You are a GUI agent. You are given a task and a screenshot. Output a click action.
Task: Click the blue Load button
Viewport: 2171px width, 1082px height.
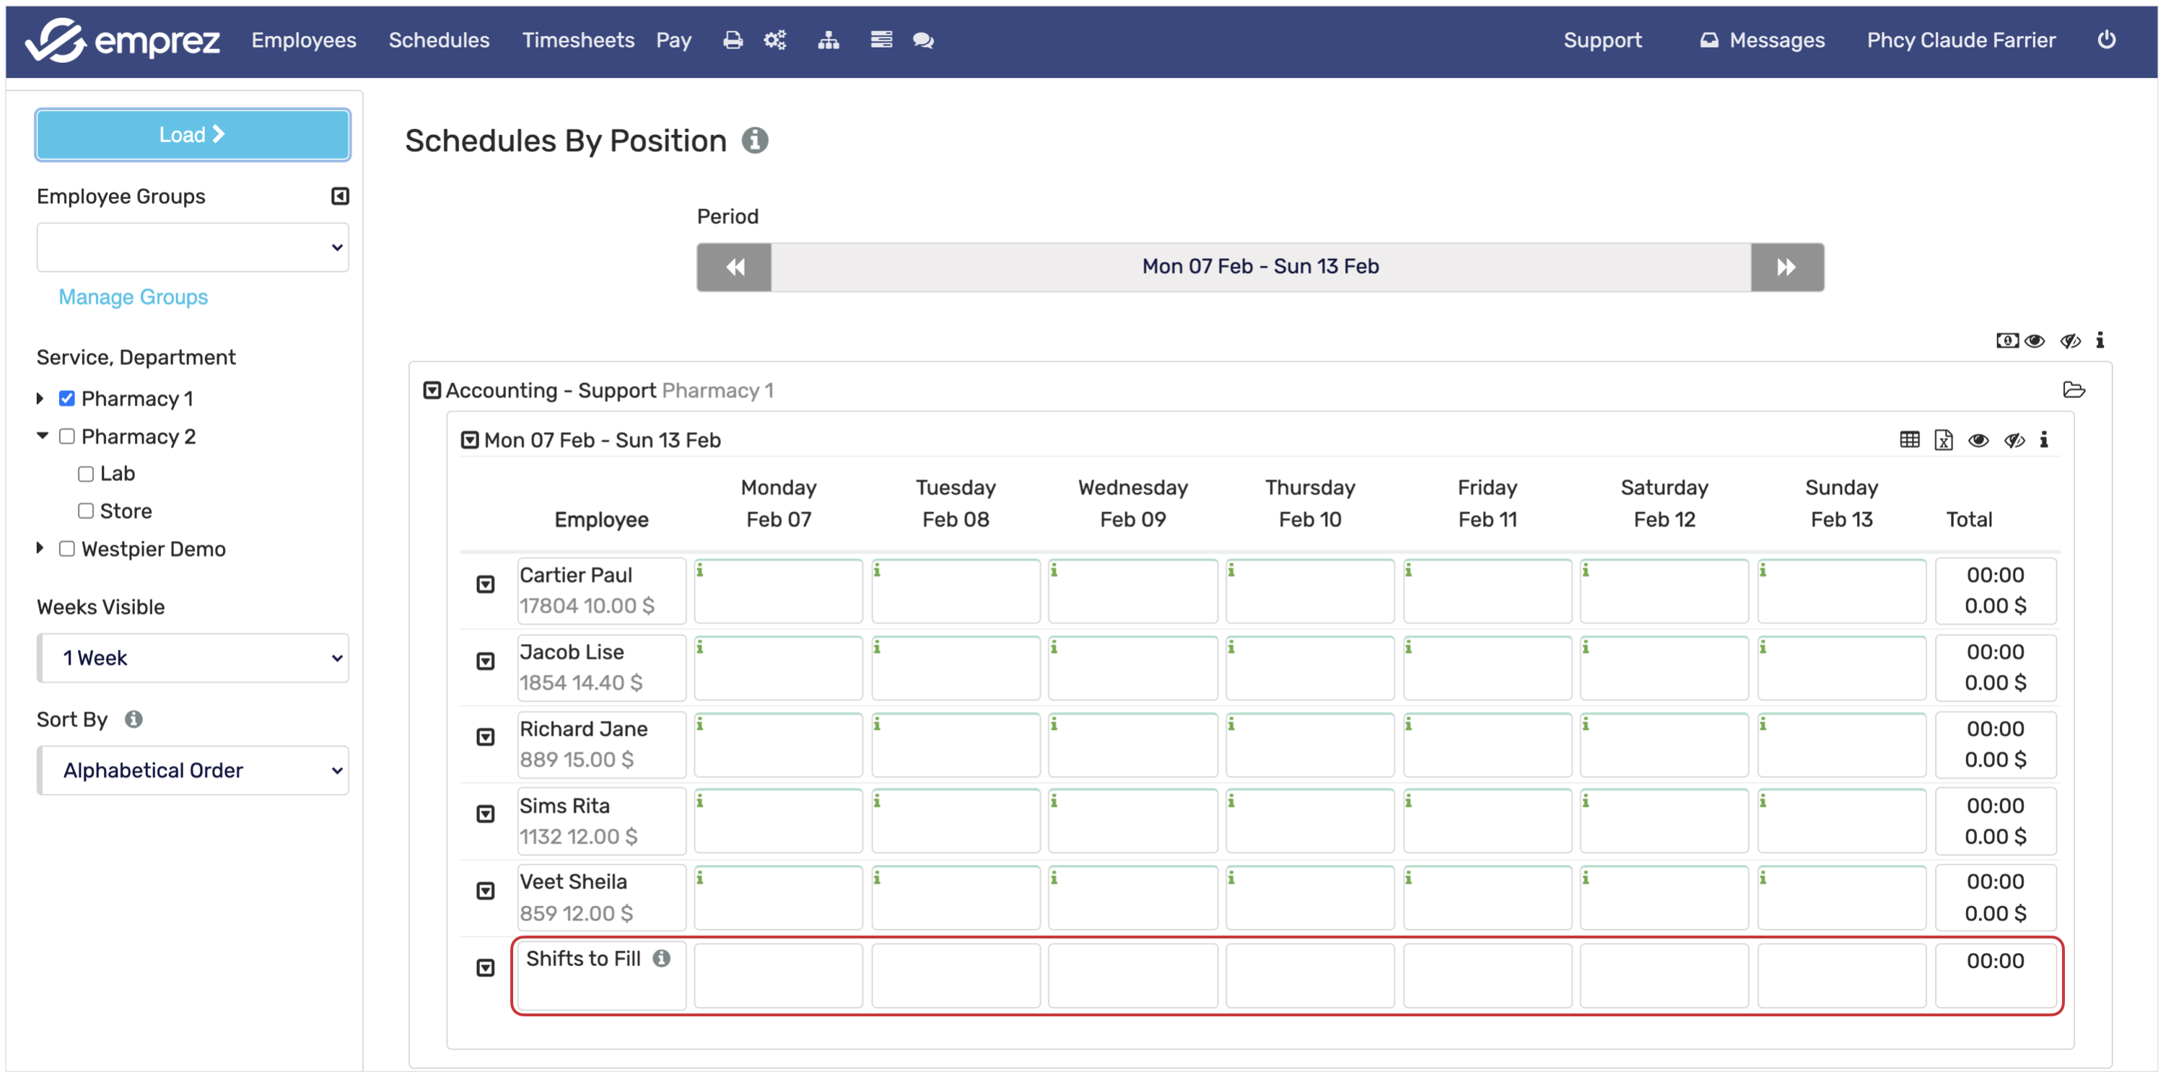(x=192, y=135)
